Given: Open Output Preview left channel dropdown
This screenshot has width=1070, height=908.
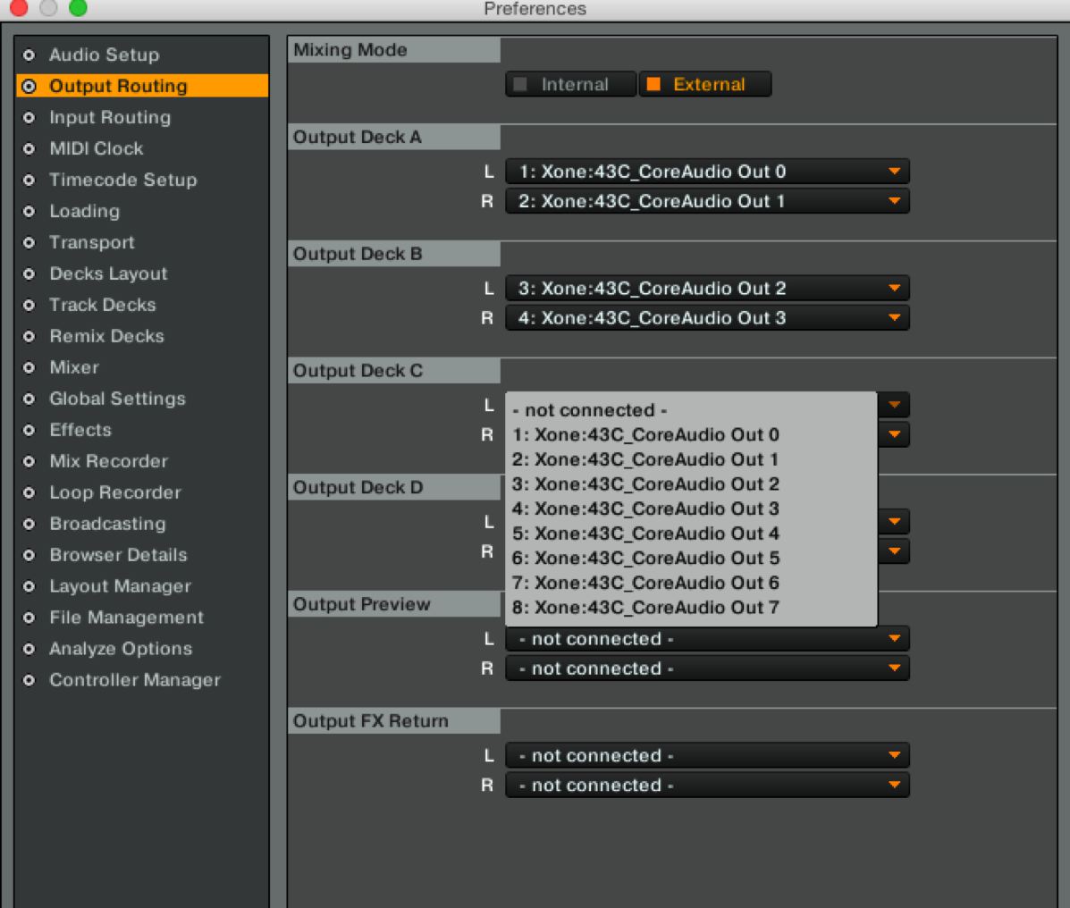Looking at the screenshot, I should tap(706, 639).
